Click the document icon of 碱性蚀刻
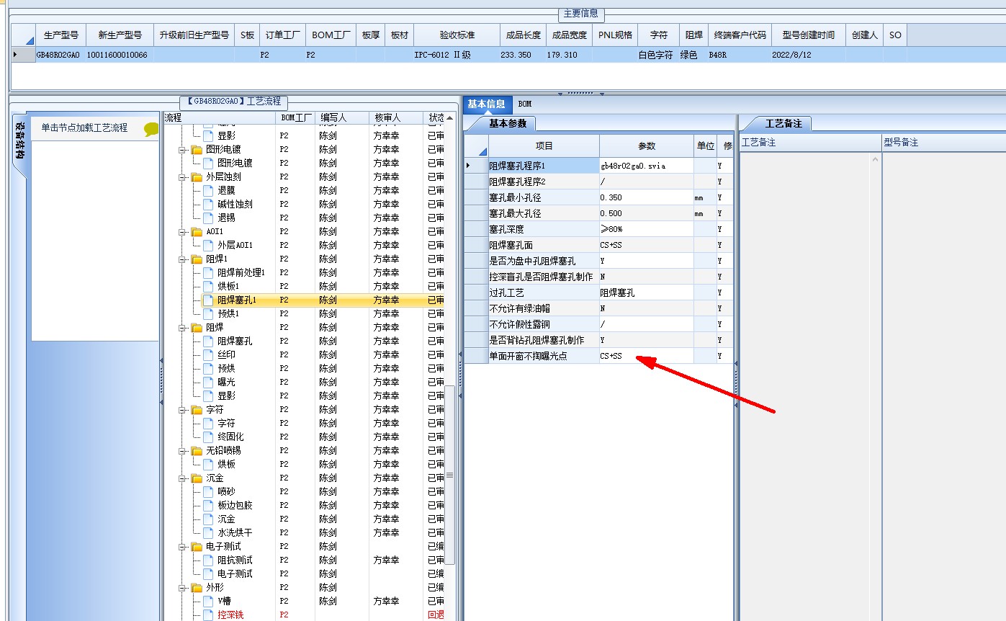Viewport: 1006px width, 621px height. tap(208, 204)
